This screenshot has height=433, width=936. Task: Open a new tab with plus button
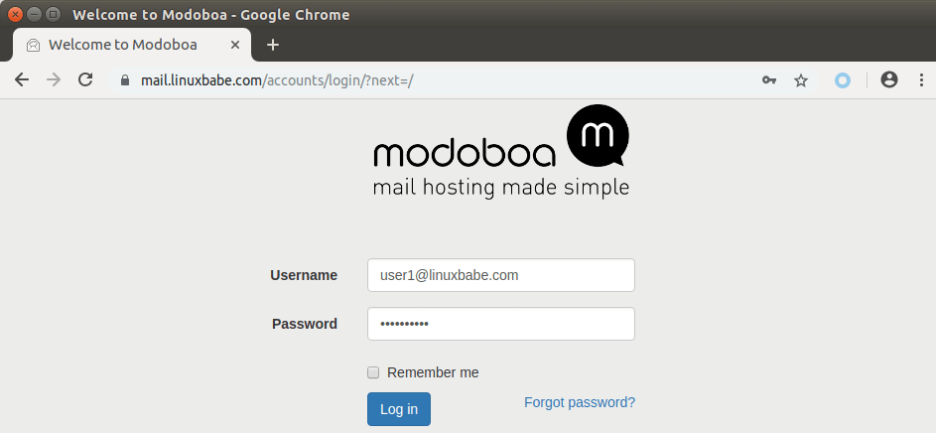click(273, 45)
